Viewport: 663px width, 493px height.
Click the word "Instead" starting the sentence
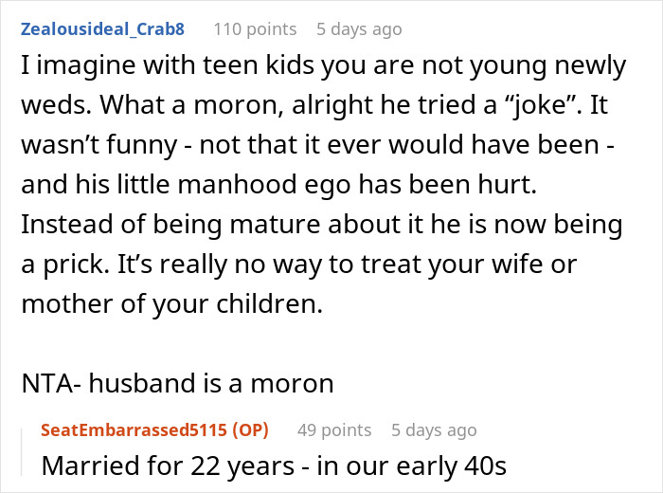(67, 225)
